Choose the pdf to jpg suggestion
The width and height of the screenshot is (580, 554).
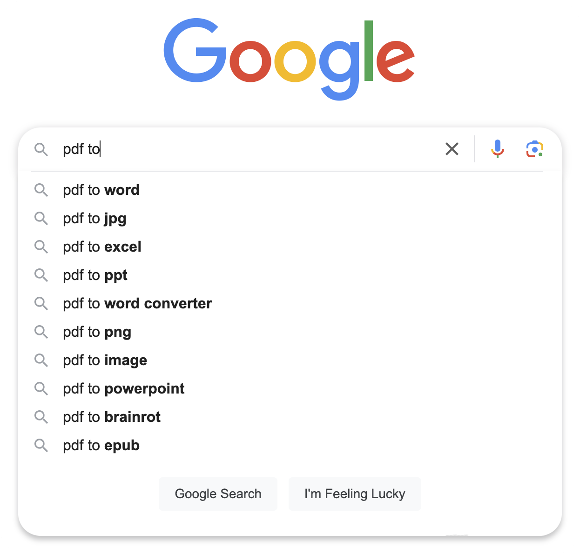point(95,218)
